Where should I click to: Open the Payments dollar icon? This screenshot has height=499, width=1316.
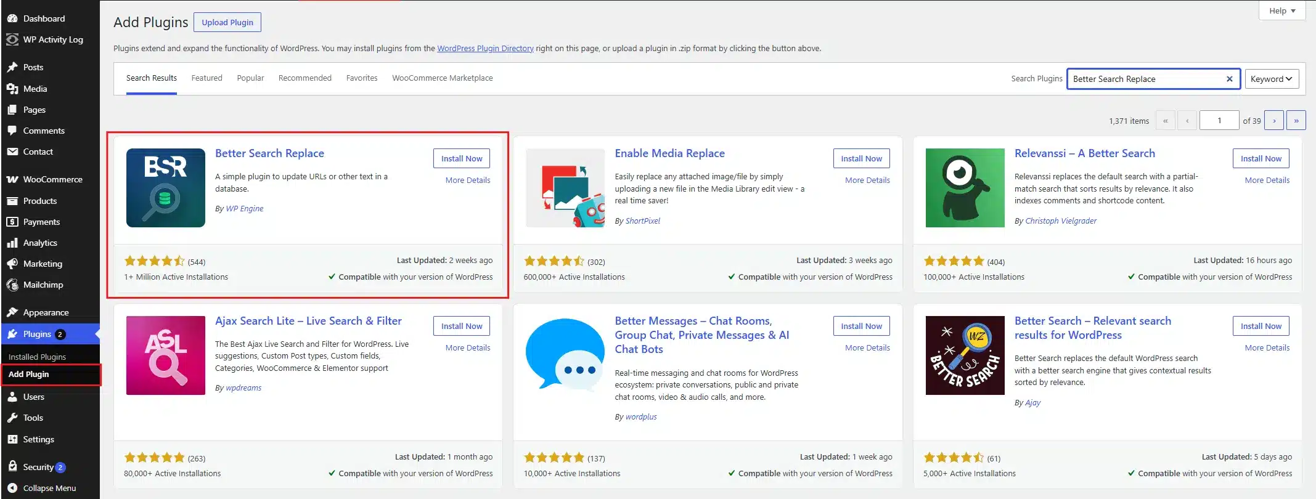coord(12,222)
